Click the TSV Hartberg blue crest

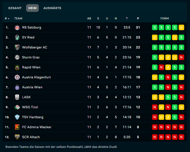tap(17, 117)
